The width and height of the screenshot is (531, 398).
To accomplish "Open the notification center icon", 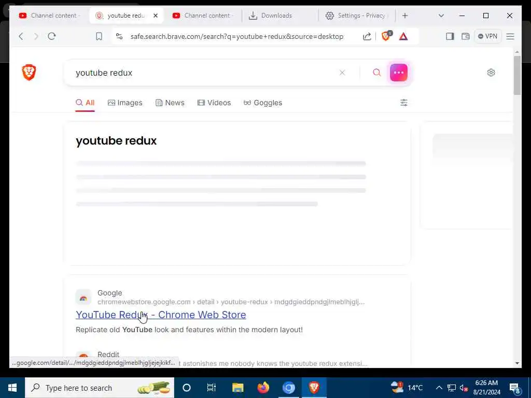I will 514,388.
